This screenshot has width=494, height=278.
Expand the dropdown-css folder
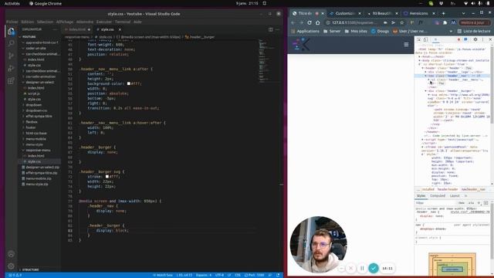coord(36,110)
